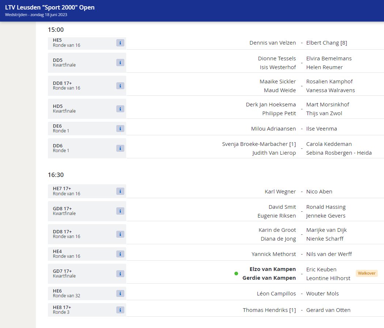Open player Jenneke Gevers
This screenshot has width=384, height=328.
[x=326, y=216]
